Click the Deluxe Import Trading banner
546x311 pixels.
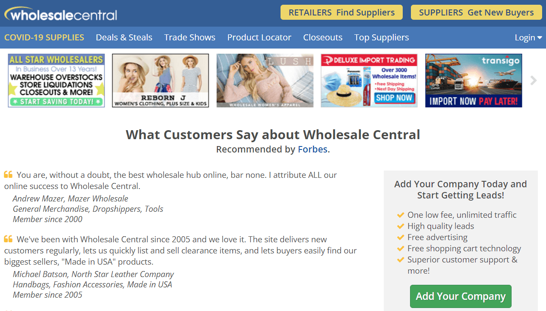(369, 80)
